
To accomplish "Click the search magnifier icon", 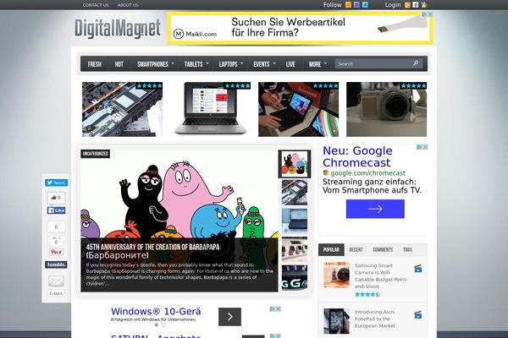I will [416, 63].
